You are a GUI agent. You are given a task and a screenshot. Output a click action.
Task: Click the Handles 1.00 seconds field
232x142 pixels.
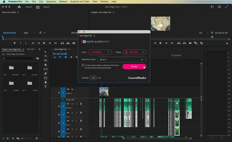[93, 78]
